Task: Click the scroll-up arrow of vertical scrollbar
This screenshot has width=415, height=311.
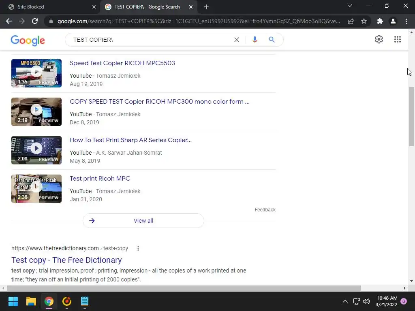Action: pos(411,32)
